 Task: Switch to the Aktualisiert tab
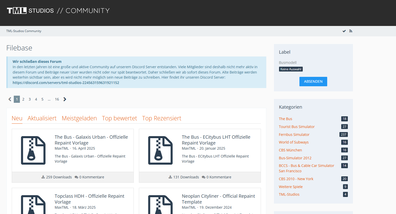[x=42, y=118]
